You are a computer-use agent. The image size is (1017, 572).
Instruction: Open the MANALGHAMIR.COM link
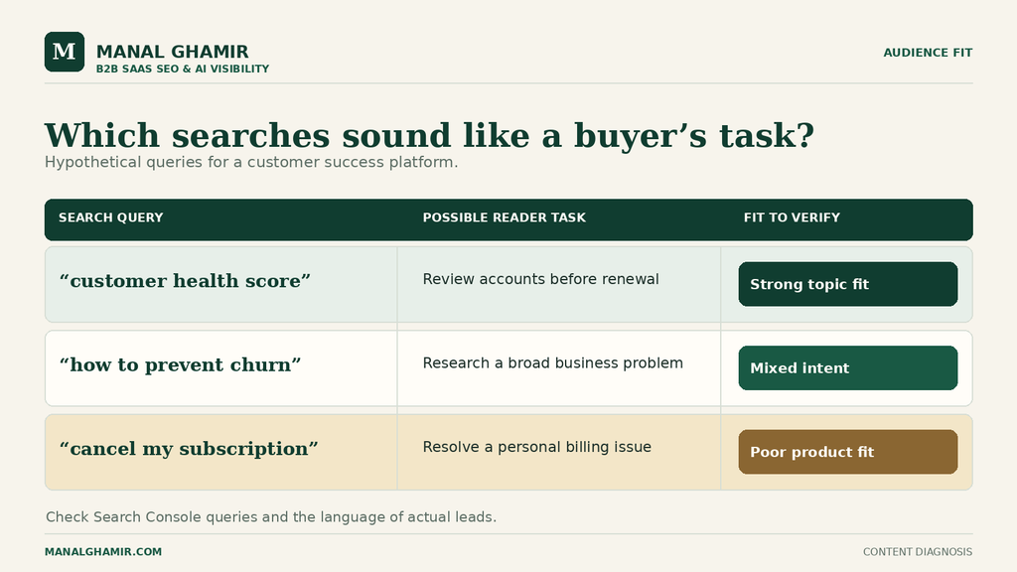click(103, 552)
